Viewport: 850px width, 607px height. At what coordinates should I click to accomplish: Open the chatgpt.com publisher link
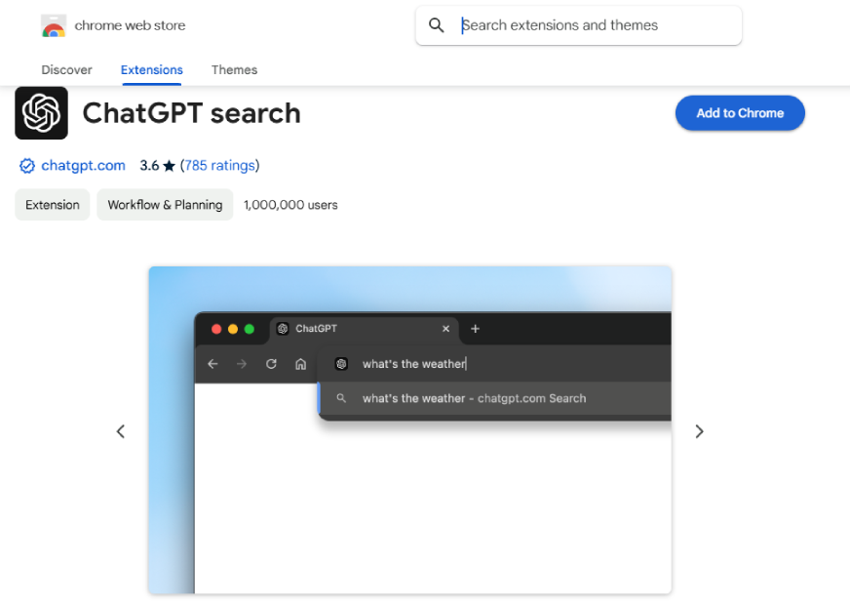[83, 166]
